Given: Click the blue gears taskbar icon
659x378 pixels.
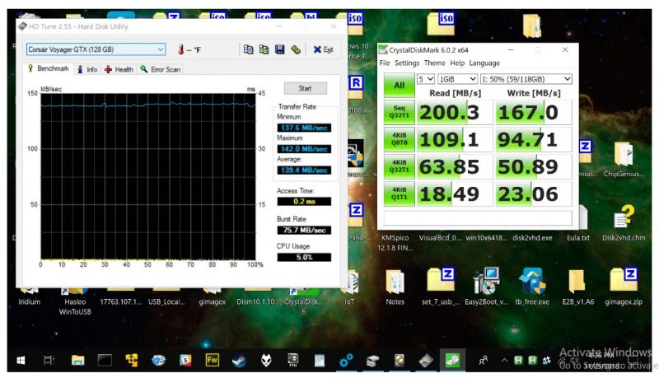Looking at the screenshot, I should (x=346, y=361).
